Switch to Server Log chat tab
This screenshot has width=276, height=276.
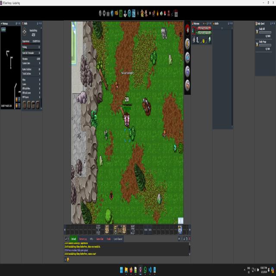point(83,239)
